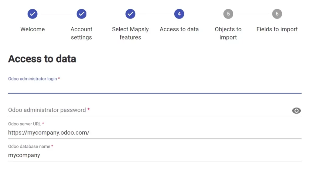This screenshot has height=171, width=311.
Task: Click the Welcome step checkmark circle
Action: coord(32,14)
